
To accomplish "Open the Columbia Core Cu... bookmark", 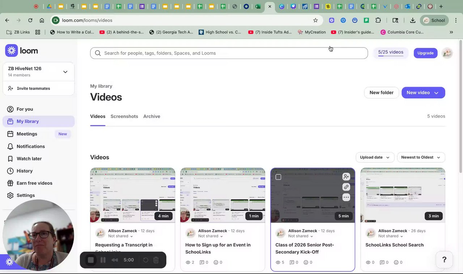I will [x=402, y=32].
